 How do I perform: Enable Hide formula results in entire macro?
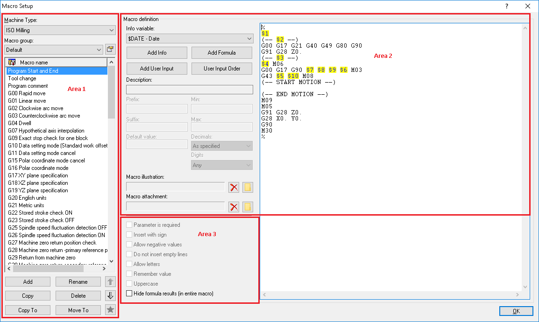point(129,293)
